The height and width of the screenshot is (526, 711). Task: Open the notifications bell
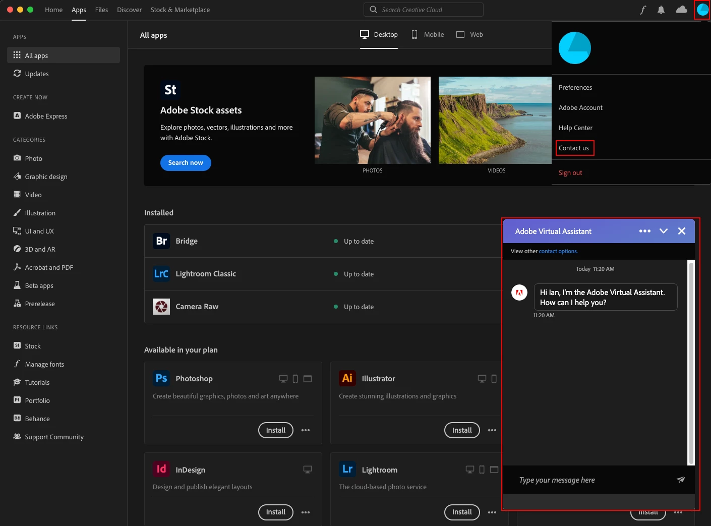click(661, 10)
